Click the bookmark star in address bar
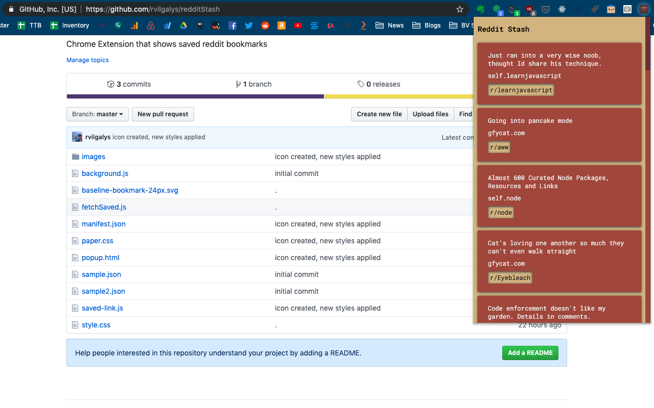The height and width of the screenshot is (408, 654). 460,9
